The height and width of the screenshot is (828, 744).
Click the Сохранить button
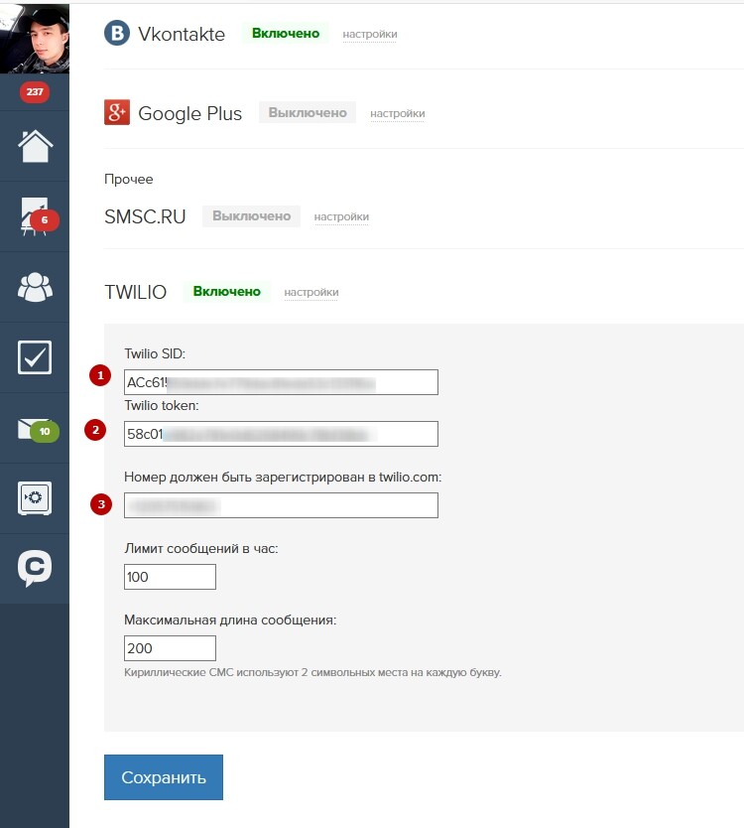click(164, 777)
